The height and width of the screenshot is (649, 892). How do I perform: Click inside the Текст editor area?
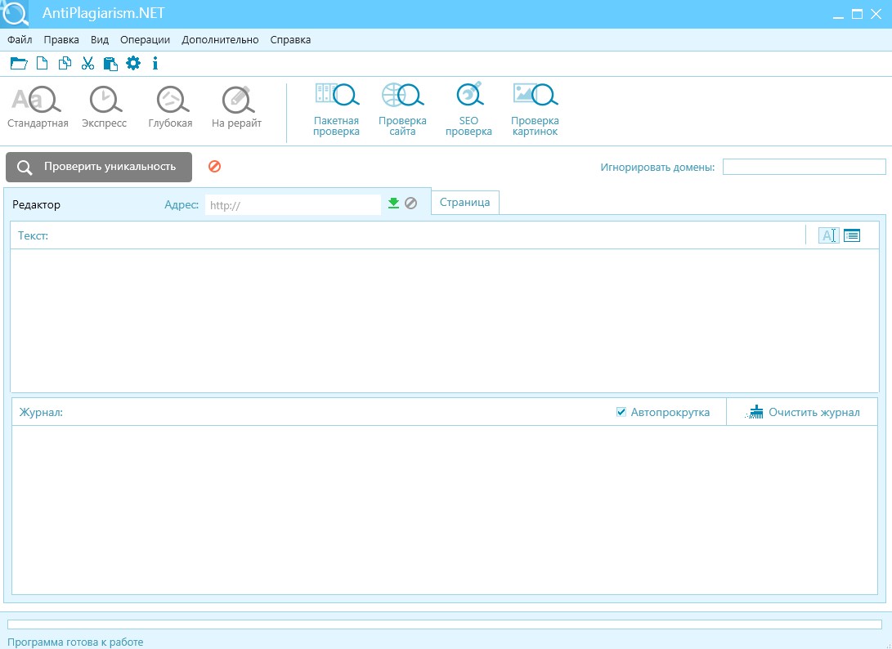(x=445, y=320)
